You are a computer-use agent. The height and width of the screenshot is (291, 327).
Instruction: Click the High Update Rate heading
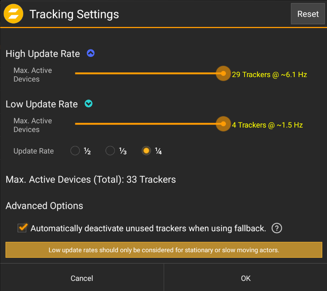(x=42, y=53)
